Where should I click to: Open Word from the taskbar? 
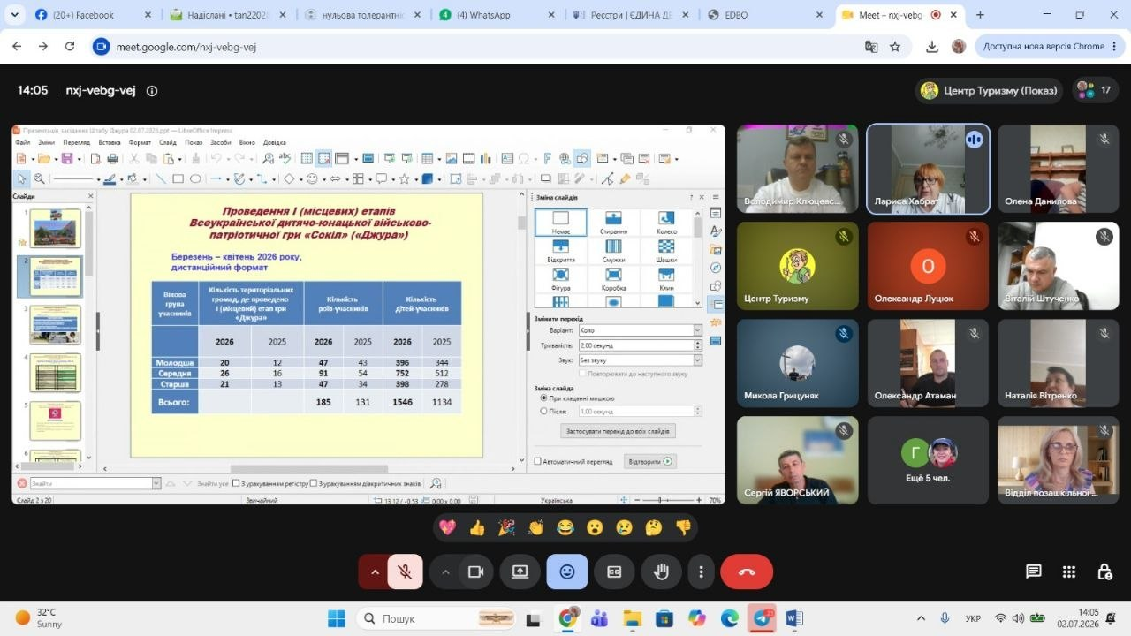click(793, 618)
